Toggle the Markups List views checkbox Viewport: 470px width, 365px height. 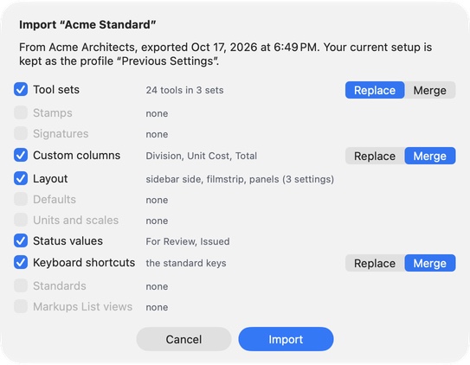[21, 306]
